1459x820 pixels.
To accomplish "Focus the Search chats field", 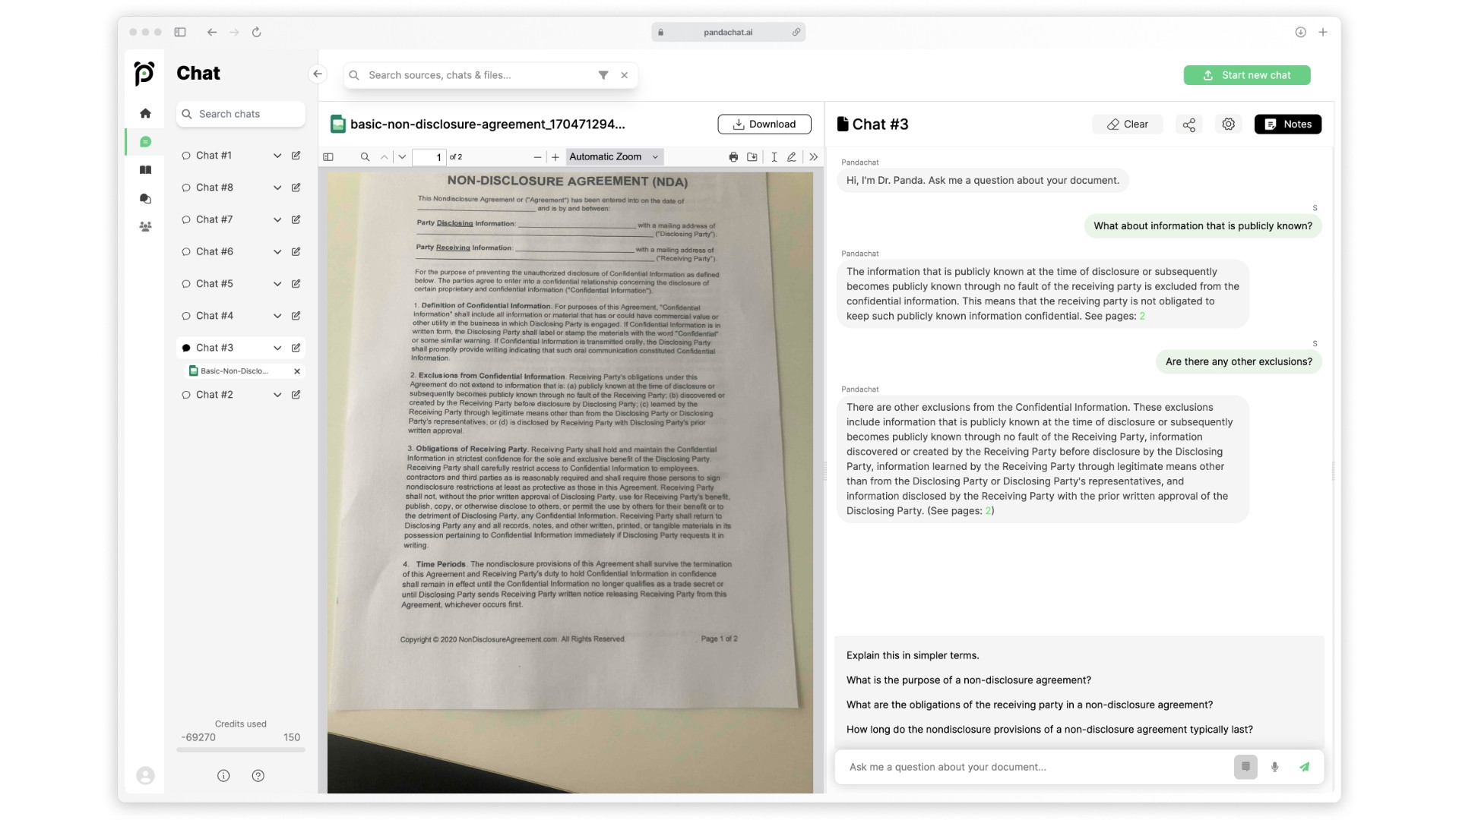I will click(241, 114).
